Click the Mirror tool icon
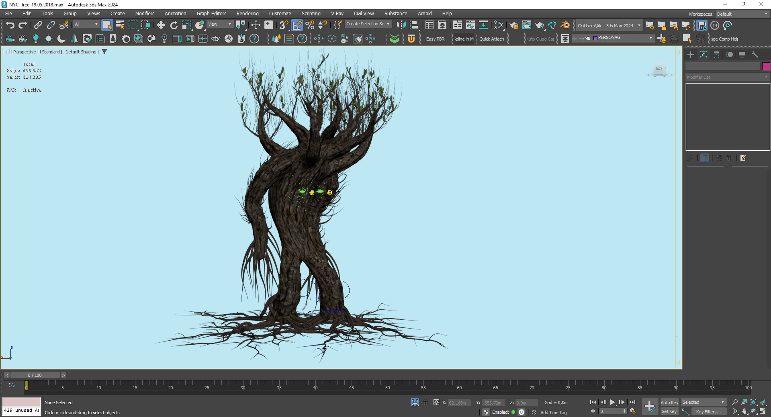771x417 pixels. [401, 25]
